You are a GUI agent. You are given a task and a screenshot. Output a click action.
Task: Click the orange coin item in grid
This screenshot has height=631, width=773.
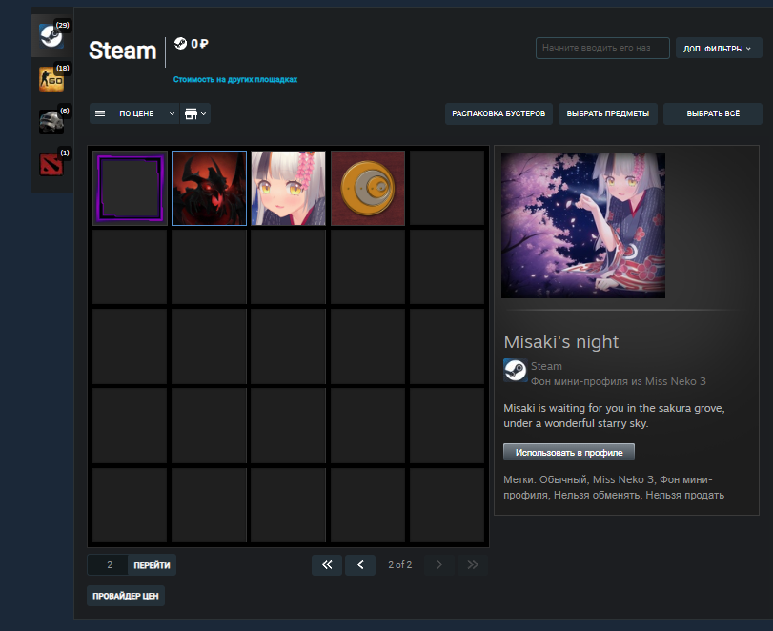coord(368,188)
